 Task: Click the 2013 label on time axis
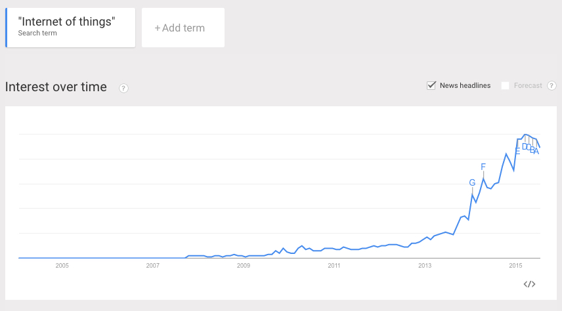coord(425,266)
